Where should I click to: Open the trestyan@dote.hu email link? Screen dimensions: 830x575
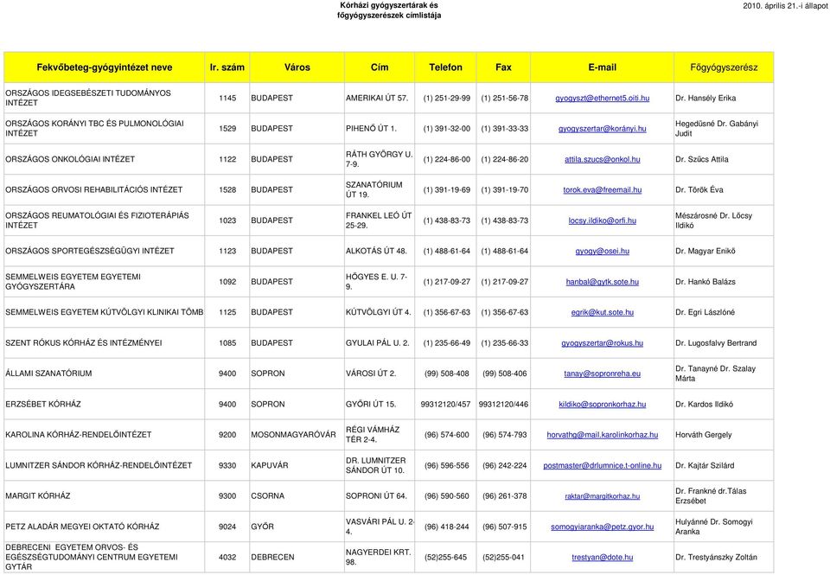602,557
